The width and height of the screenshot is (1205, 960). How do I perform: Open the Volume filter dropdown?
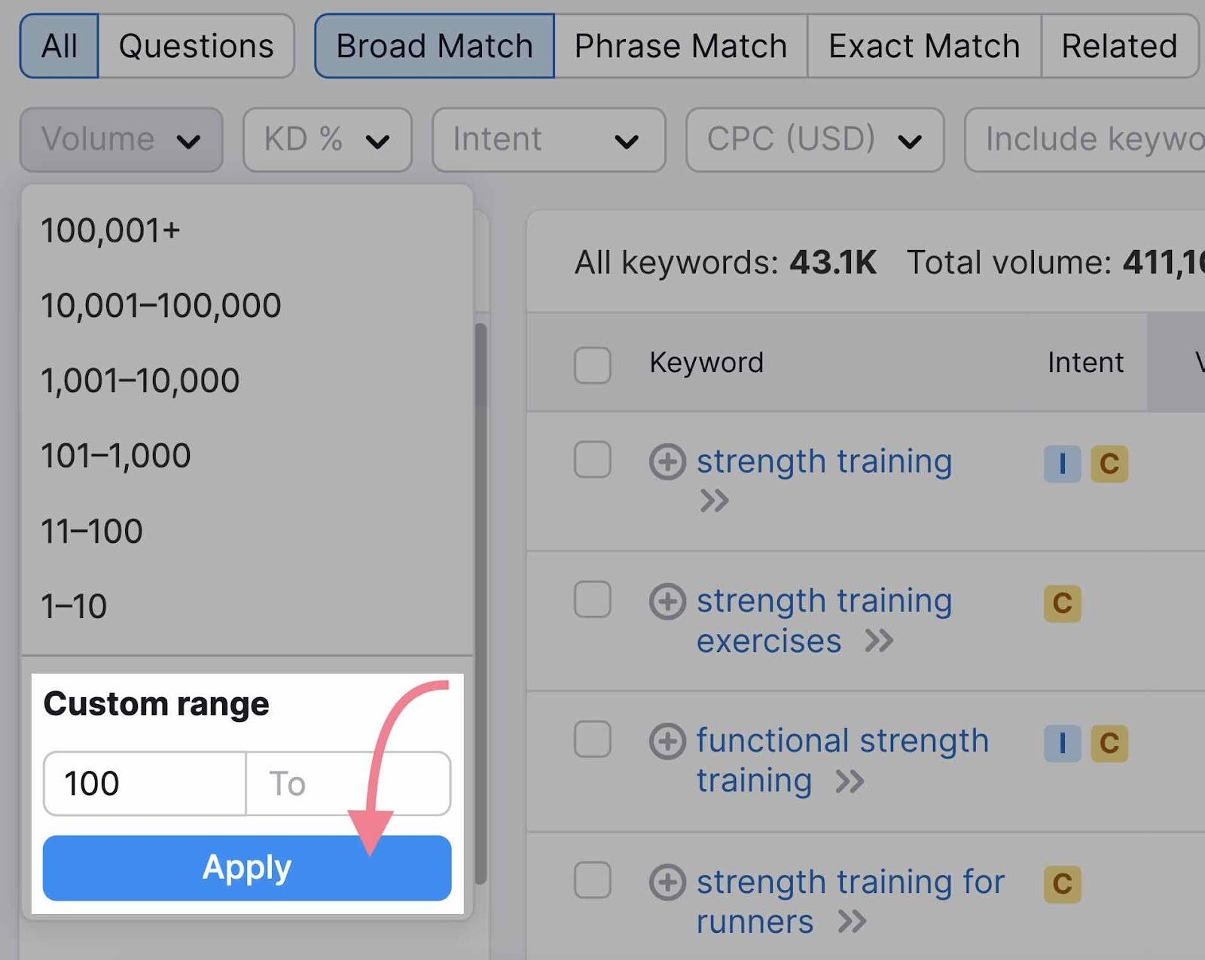tap(121, 140)
